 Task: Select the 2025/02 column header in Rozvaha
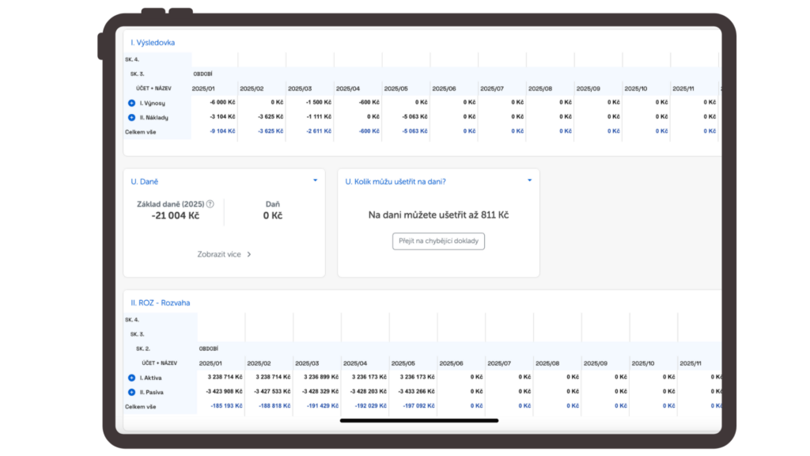[259, 363]
